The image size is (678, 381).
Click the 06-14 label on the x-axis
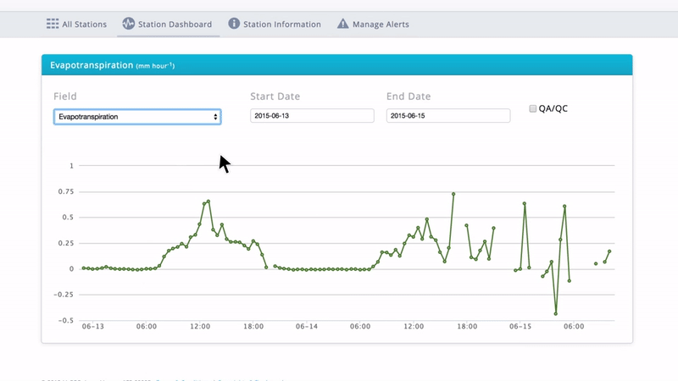tap(307, 326)
